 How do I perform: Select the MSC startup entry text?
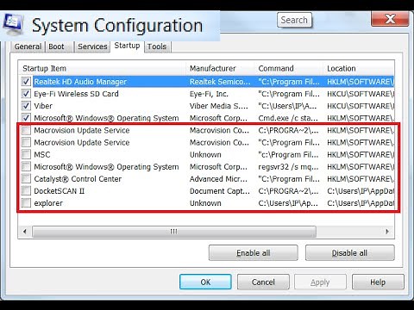(x=42, y=155)
